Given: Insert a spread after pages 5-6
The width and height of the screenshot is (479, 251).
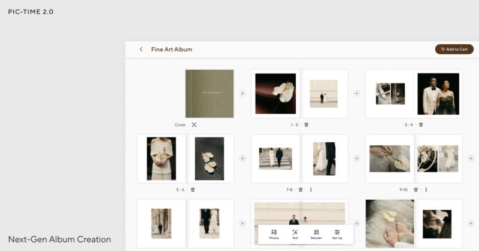Looking at the screenshot, I should click(x=242, y=158).
